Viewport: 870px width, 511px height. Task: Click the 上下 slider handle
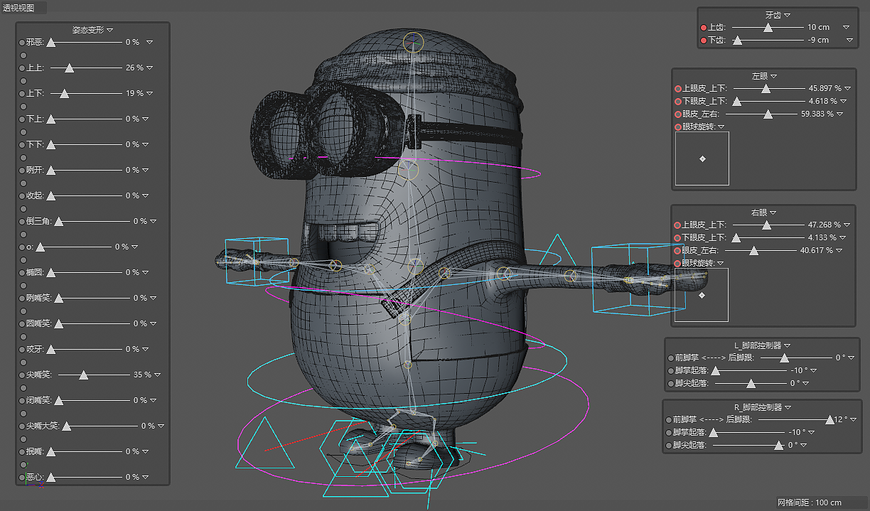64,94
